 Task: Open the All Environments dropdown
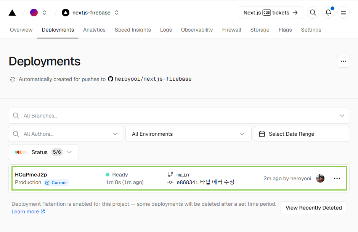188,134
